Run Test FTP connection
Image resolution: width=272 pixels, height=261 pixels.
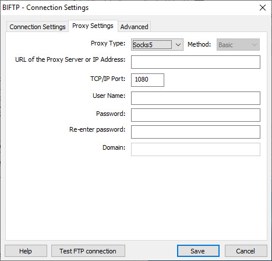click(88, 251)
